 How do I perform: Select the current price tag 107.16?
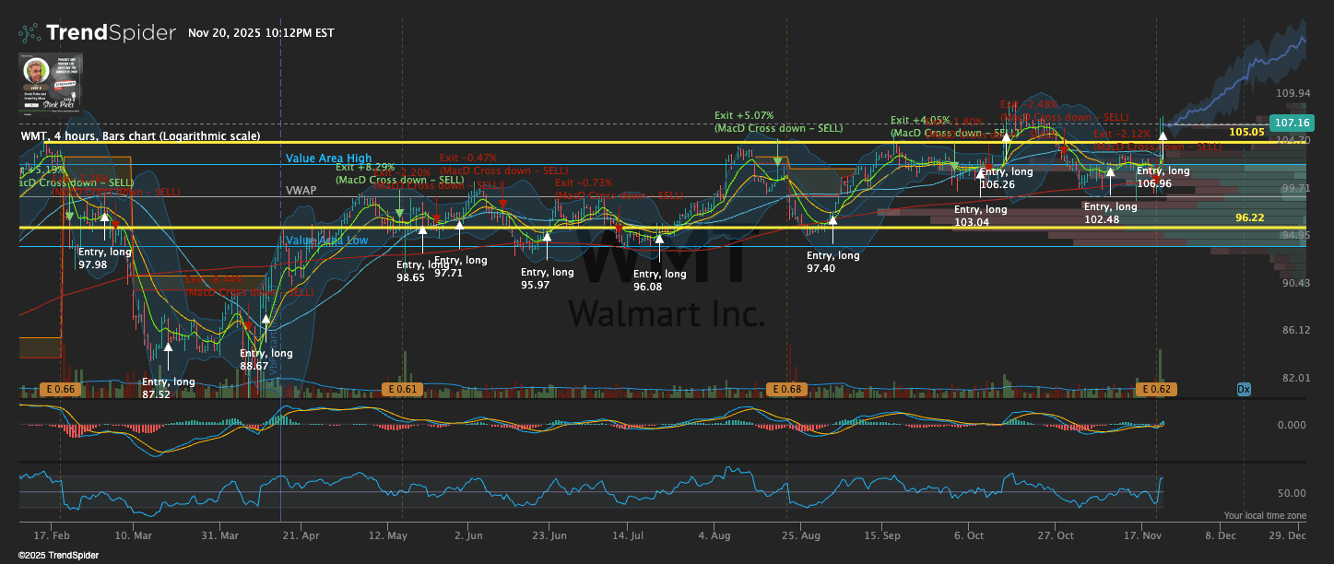coord(1289,123)
